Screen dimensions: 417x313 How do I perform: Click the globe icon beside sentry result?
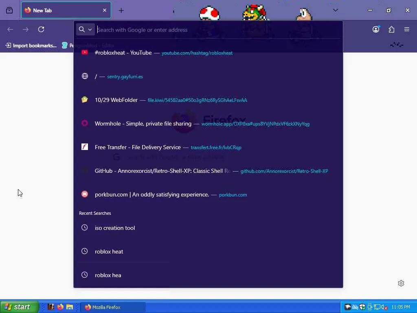click(x=85, y=76)
